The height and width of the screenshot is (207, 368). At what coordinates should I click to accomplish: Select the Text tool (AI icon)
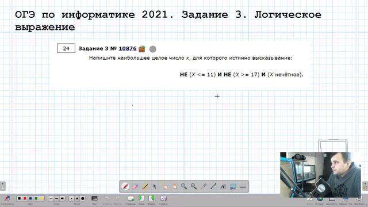pos(223,186)
